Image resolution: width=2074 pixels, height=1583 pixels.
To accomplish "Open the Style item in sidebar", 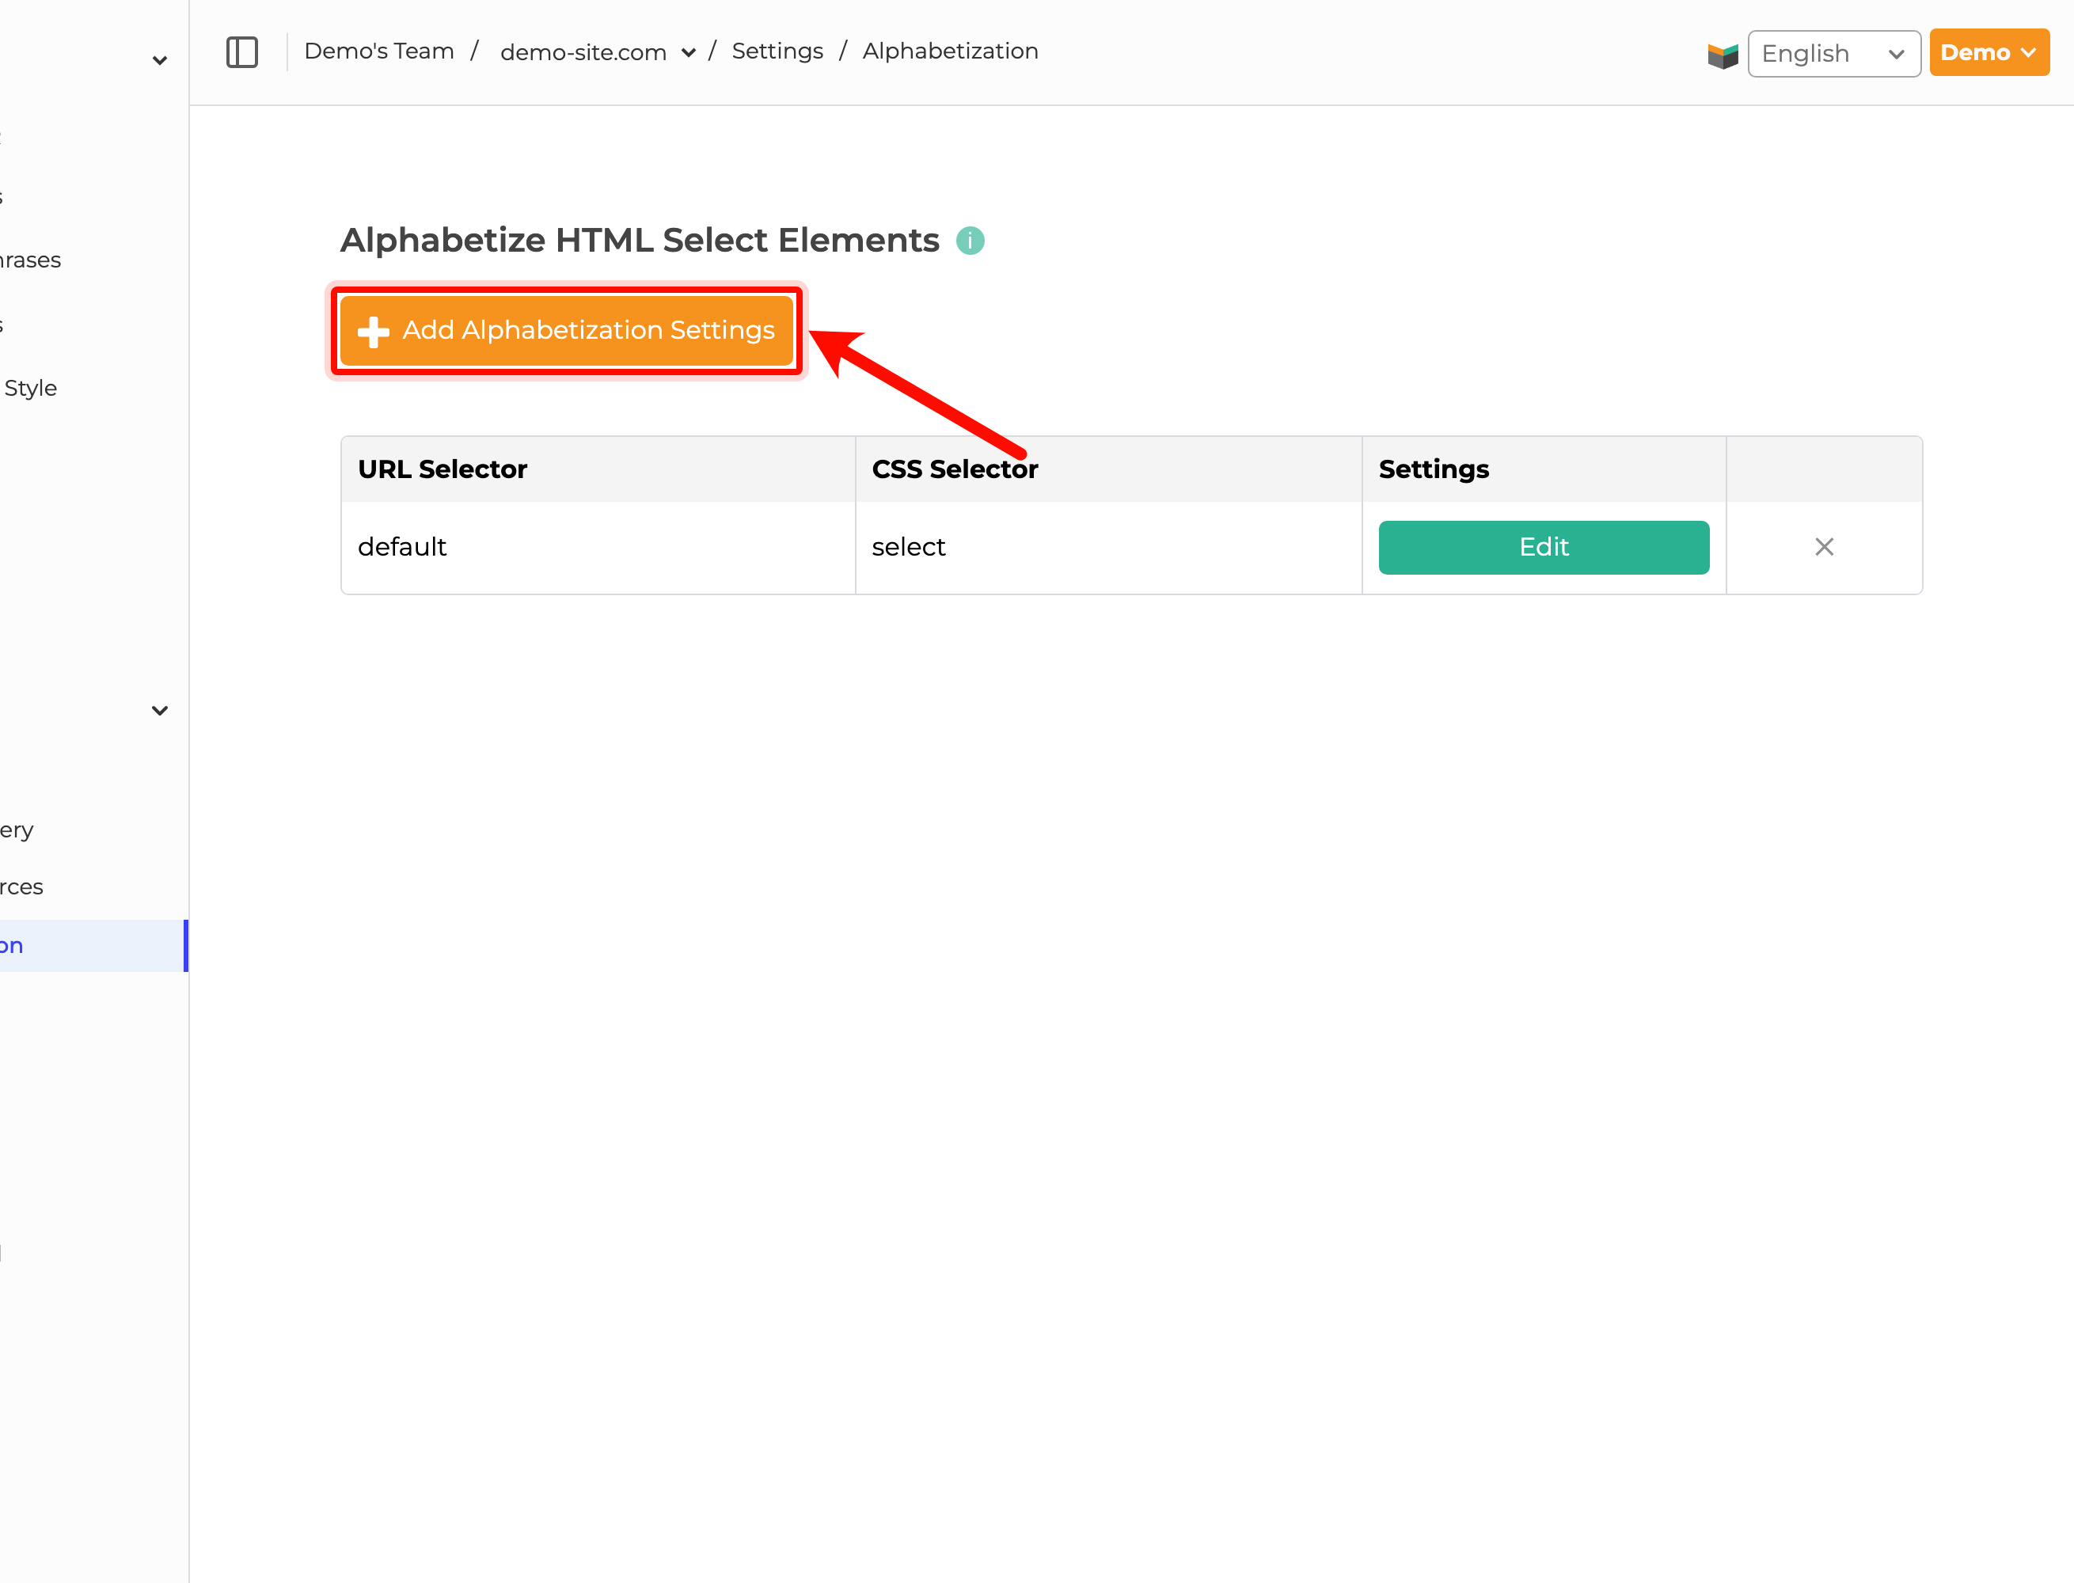I will pyautogui.click(x=30, y=388).
